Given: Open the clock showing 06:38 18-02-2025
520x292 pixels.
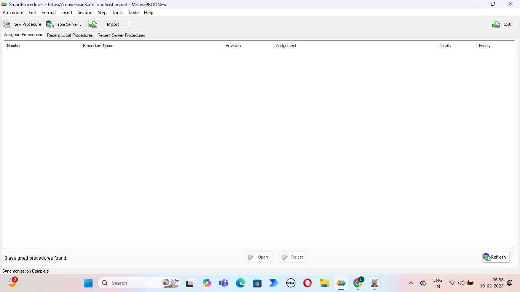Looking at the screenshot, I should 491,283.
